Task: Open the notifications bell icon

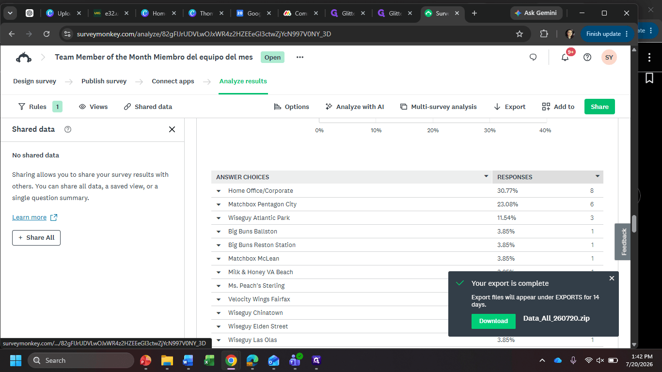Action: pyautogui.click(x=565, y=57)
